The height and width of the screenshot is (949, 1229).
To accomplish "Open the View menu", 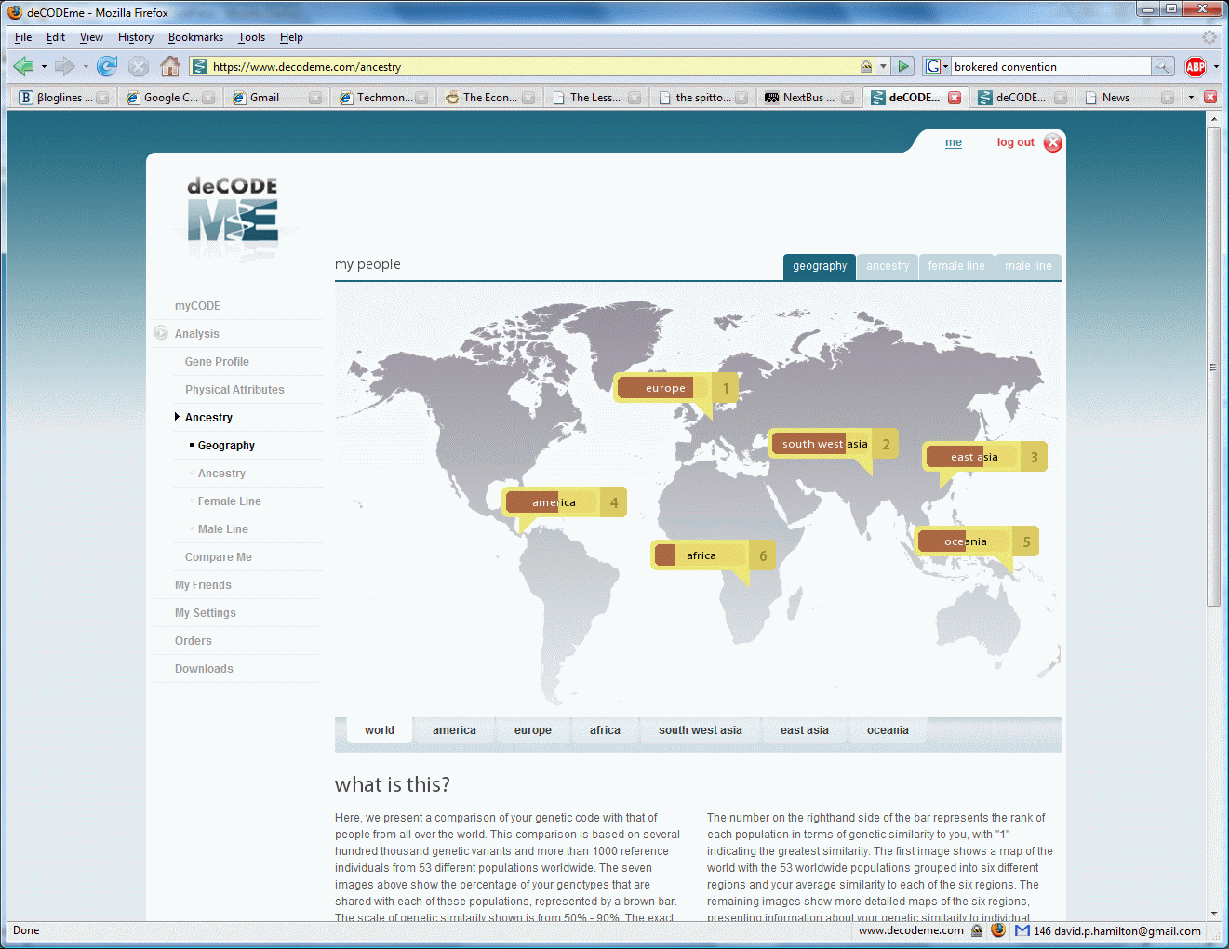I will coord(91,37).
